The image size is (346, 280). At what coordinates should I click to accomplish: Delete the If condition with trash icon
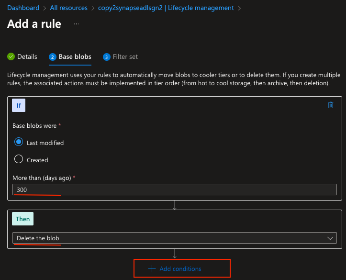330,105
